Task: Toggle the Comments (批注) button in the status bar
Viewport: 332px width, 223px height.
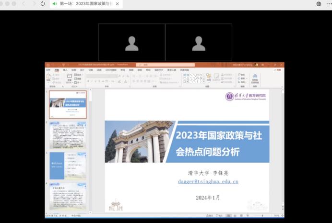Action: click(219, 216)
